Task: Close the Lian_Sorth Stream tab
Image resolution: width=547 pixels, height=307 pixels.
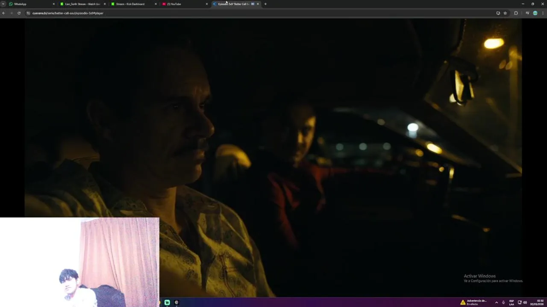Action: [x=105, y=4]
